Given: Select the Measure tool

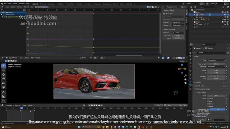Looking at the screenshot, I should (x=4, y=96).
